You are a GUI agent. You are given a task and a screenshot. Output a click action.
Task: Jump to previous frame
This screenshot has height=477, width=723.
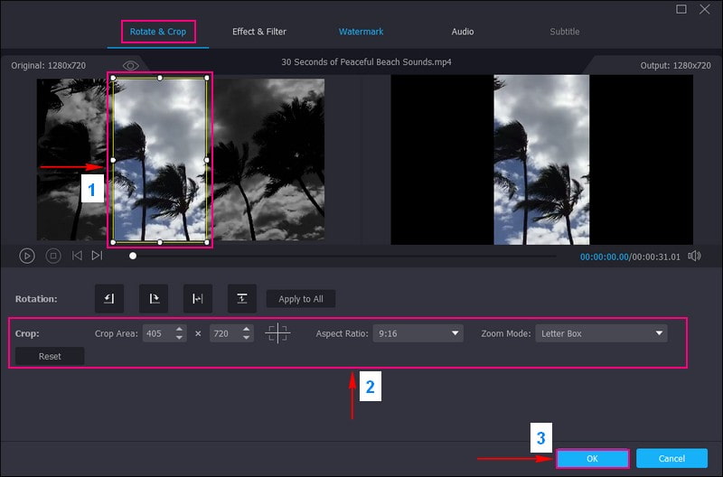[x=77, y=256]
